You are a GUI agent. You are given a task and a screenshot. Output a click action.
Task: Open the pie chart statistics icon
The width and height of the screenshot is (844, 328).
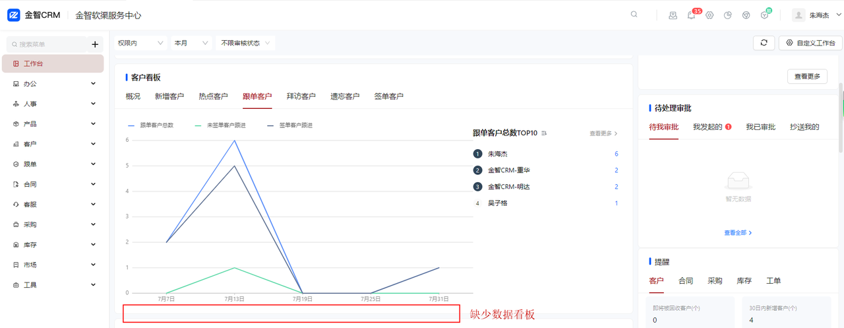point(728,15)
